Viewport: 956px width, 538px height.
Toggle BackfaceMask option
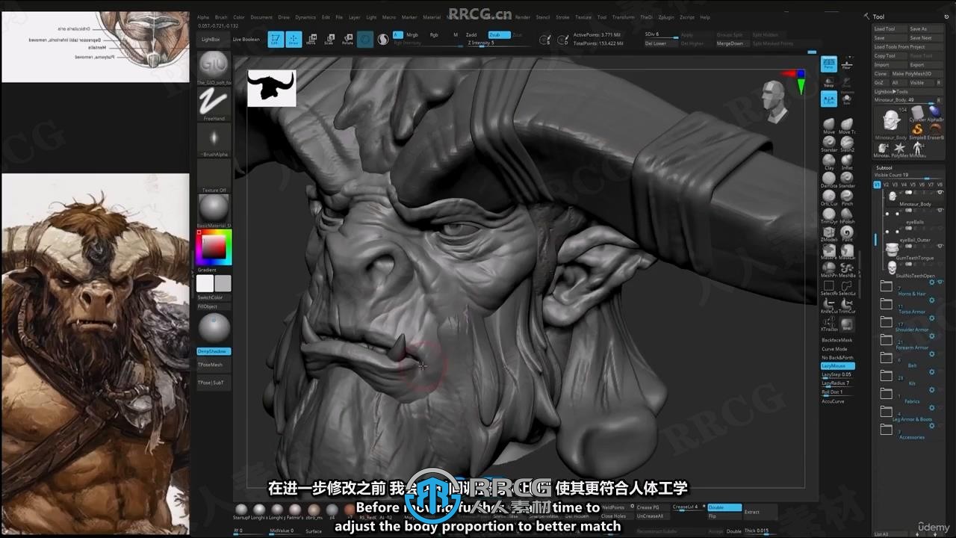837,340
